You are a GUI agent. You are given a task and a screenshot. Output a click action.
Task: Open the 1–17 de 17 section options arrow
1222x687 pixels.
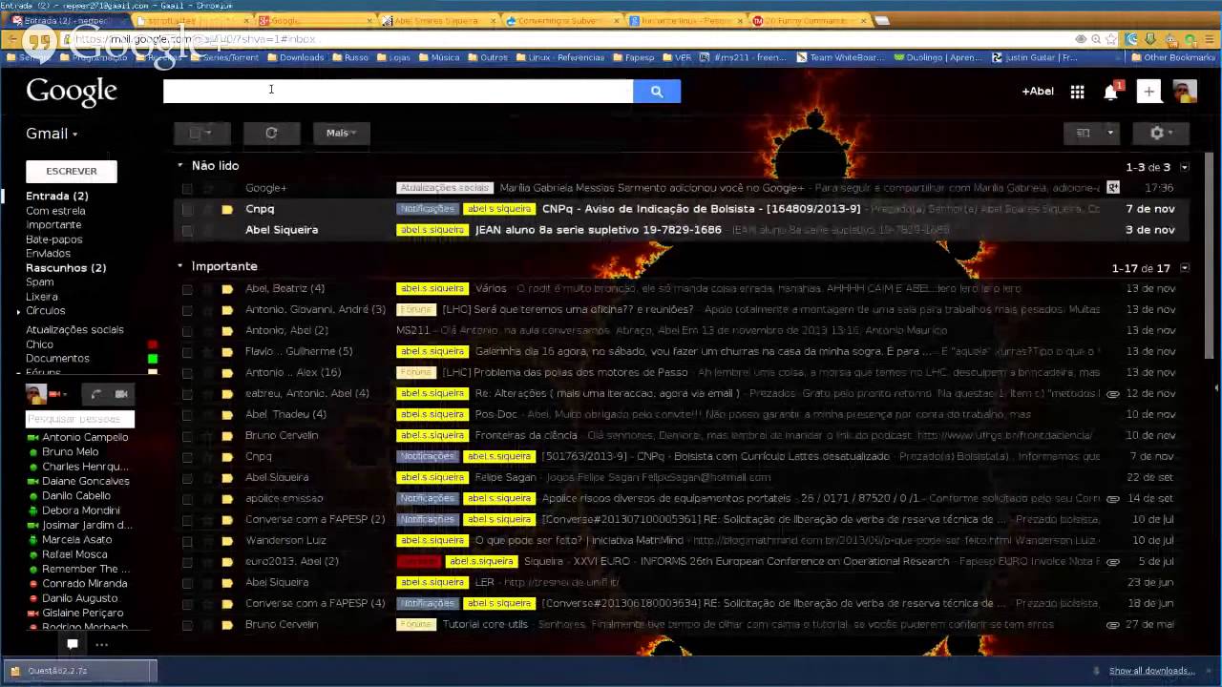click(1185, 268)
